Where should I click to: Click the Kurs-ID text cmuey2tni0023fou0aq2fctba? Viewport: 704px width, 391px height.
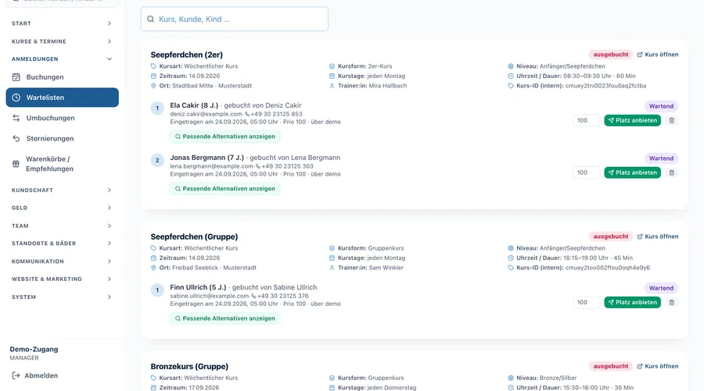(605, 86)
